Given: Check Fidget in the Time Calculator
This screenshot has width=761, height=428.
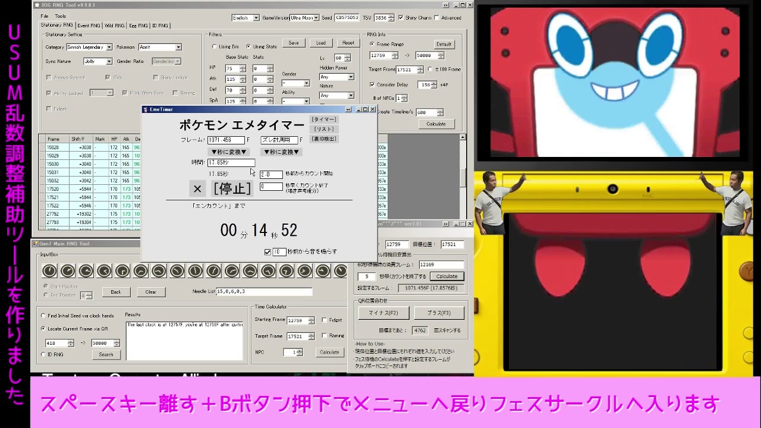Looking at the screenshot, I should point(325,320).
